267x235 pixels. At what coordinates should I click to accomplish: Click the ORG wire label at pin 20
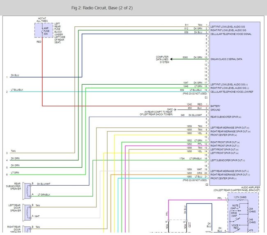point(199,173)
